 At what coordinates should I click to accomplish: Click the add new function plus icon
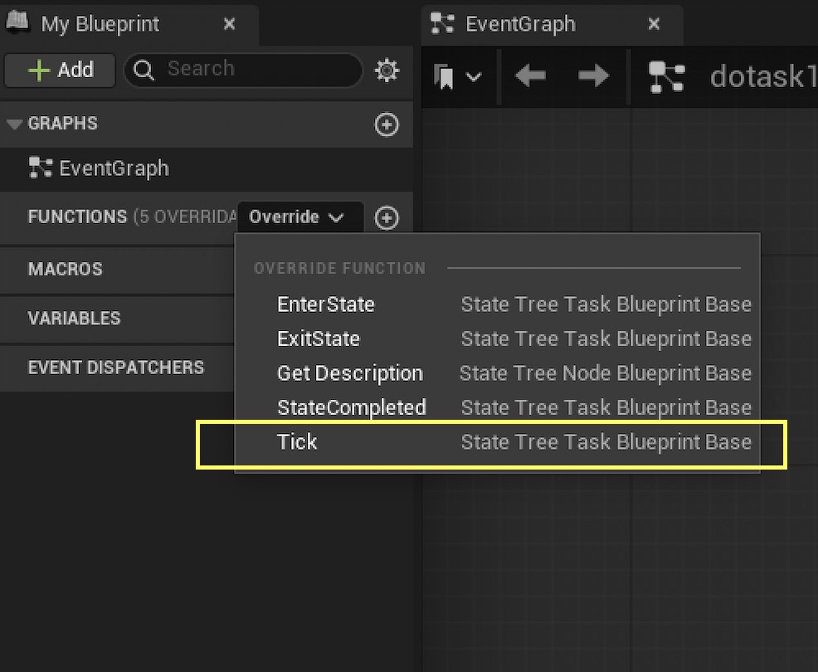387,217
